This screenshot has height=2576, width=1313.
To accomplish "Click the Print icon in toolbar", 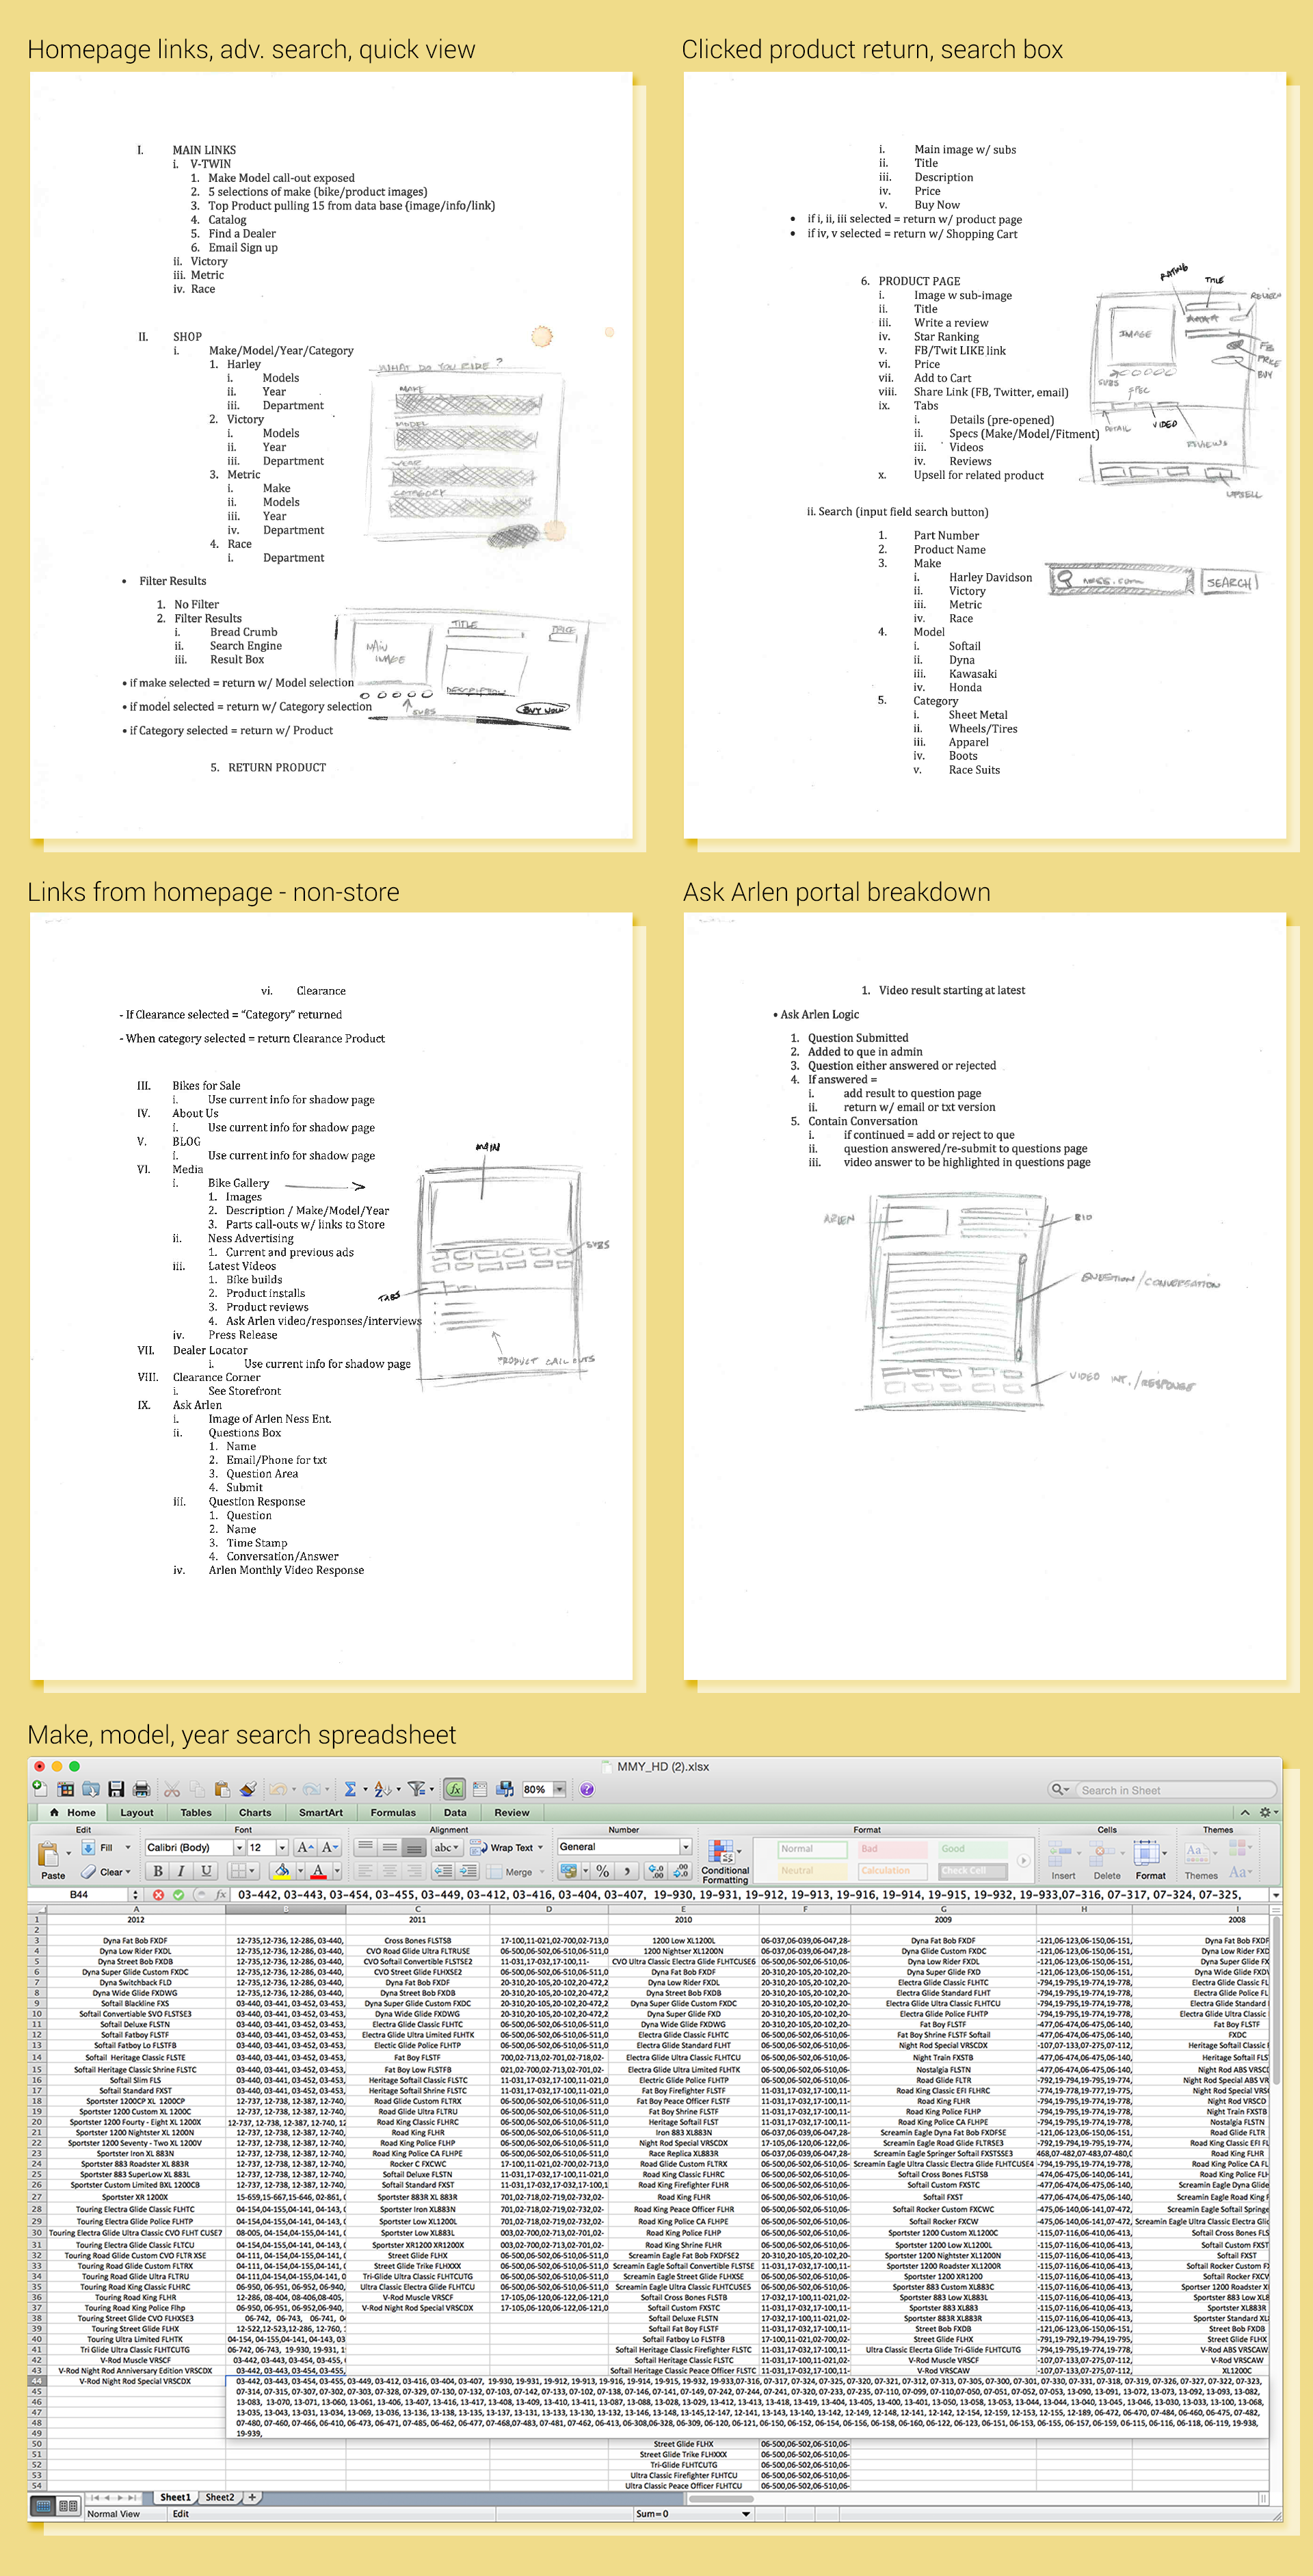I will point(141,1789).
